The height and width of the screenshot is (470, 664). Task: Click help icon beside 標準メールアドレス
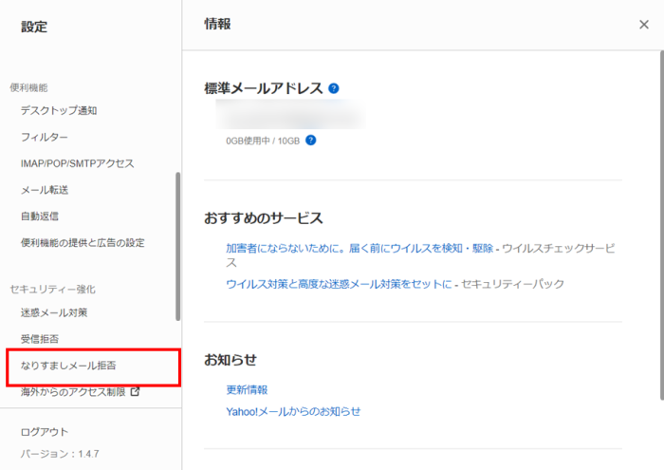(333, 88)
